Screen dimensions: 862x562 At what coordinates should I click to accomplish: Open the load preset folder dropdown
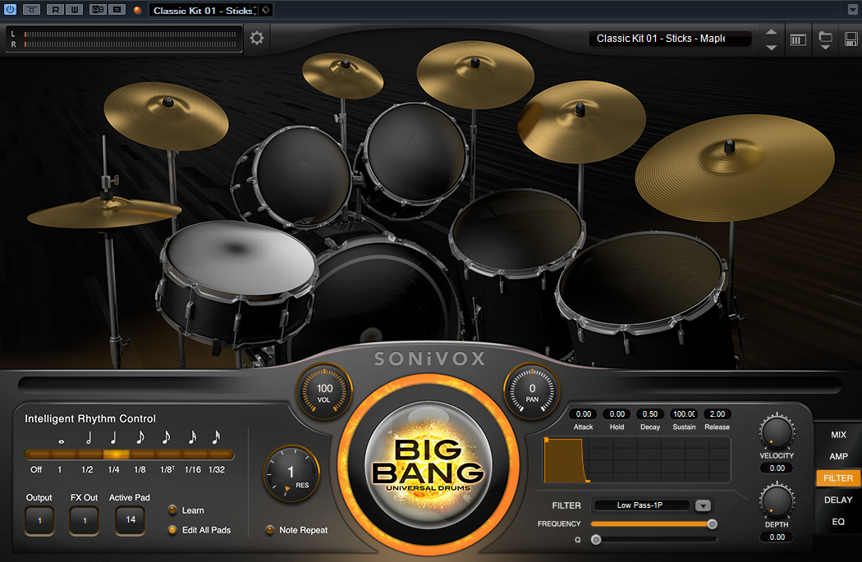click(825, 40)
